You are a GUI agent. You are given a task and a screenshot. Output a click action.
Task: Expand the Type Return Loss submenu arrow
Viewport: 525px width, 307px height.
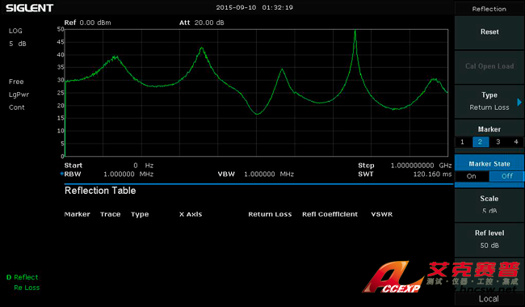pos(519,102)
